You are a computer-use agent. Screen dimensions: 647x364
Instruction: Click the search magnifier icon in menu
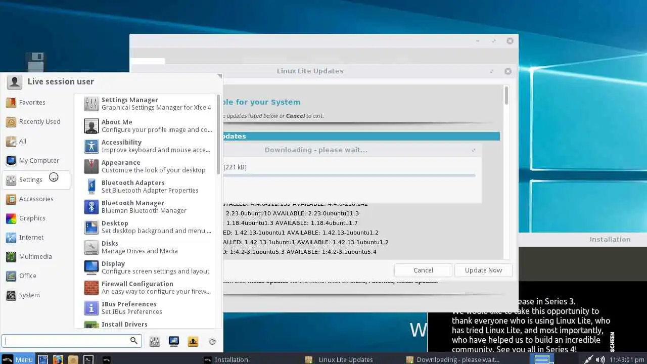(x=134, y=341)
